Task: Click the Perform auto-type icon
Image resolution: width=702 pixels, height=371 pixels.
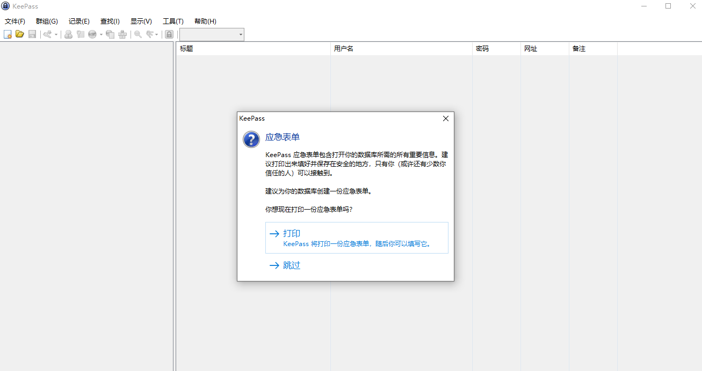Action: click(x=122, y=34)
